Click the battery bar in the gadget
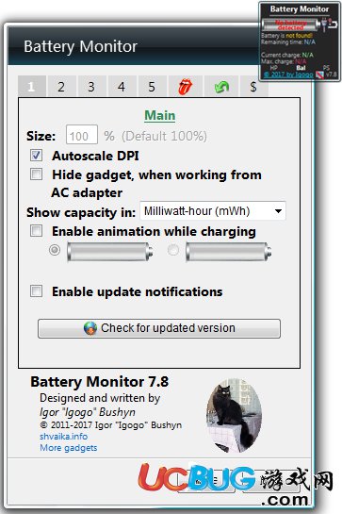Viewport: 342px width, 514px height. point(290,25)
